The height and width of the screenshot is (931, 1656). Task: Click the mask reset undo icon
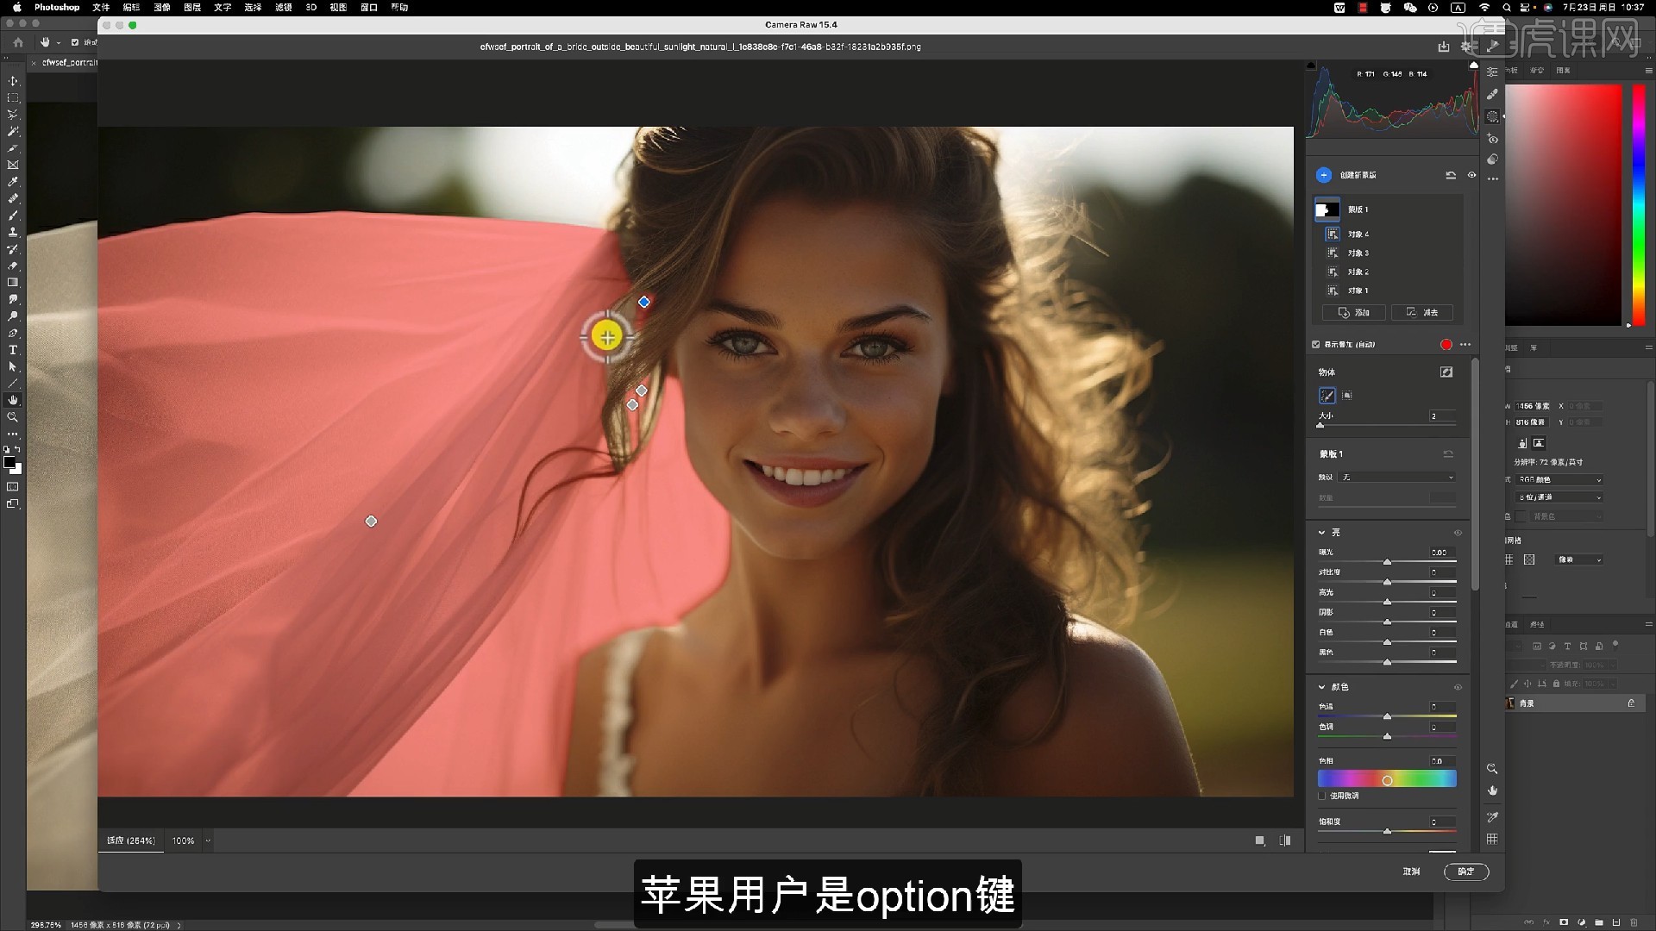point(1449,453)
